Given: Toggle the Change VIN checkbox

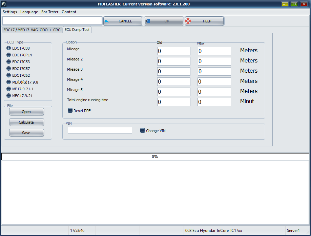Looking at the screenshot, I should tap(143, 130).
